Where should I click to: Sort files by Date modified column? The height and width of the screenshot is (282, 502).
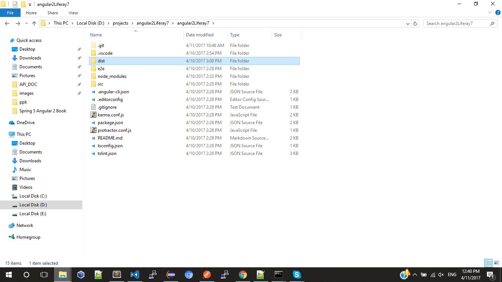click(x=200, y=35)
